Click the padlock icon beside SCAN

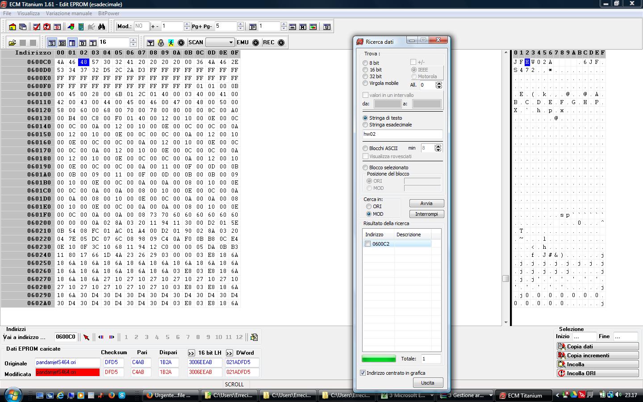(x=161, y=43)
